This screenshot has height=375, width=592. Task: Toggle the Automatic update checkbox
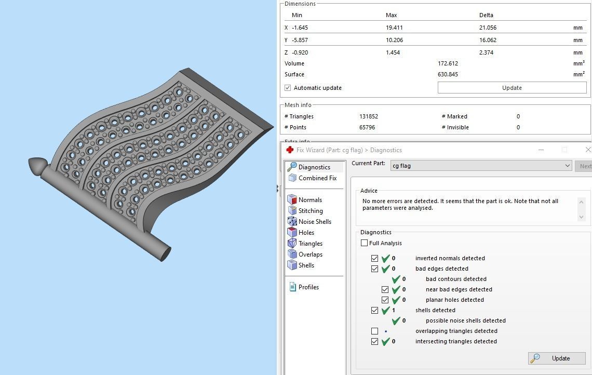click(288, 88)
